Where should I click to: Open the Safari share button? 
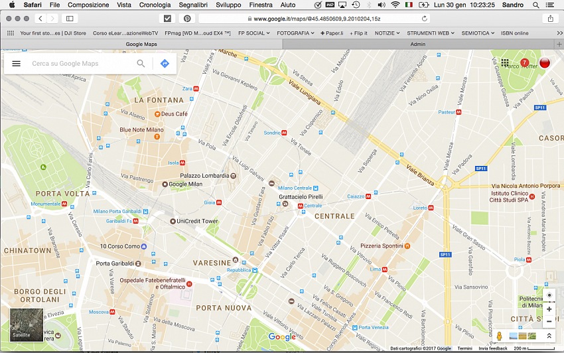pos(550,19)
